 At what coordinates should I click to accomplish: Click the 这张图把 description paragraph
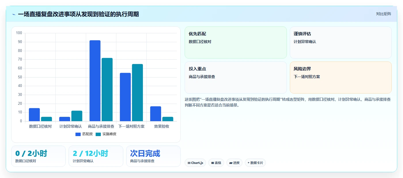(x=287, y=102)
